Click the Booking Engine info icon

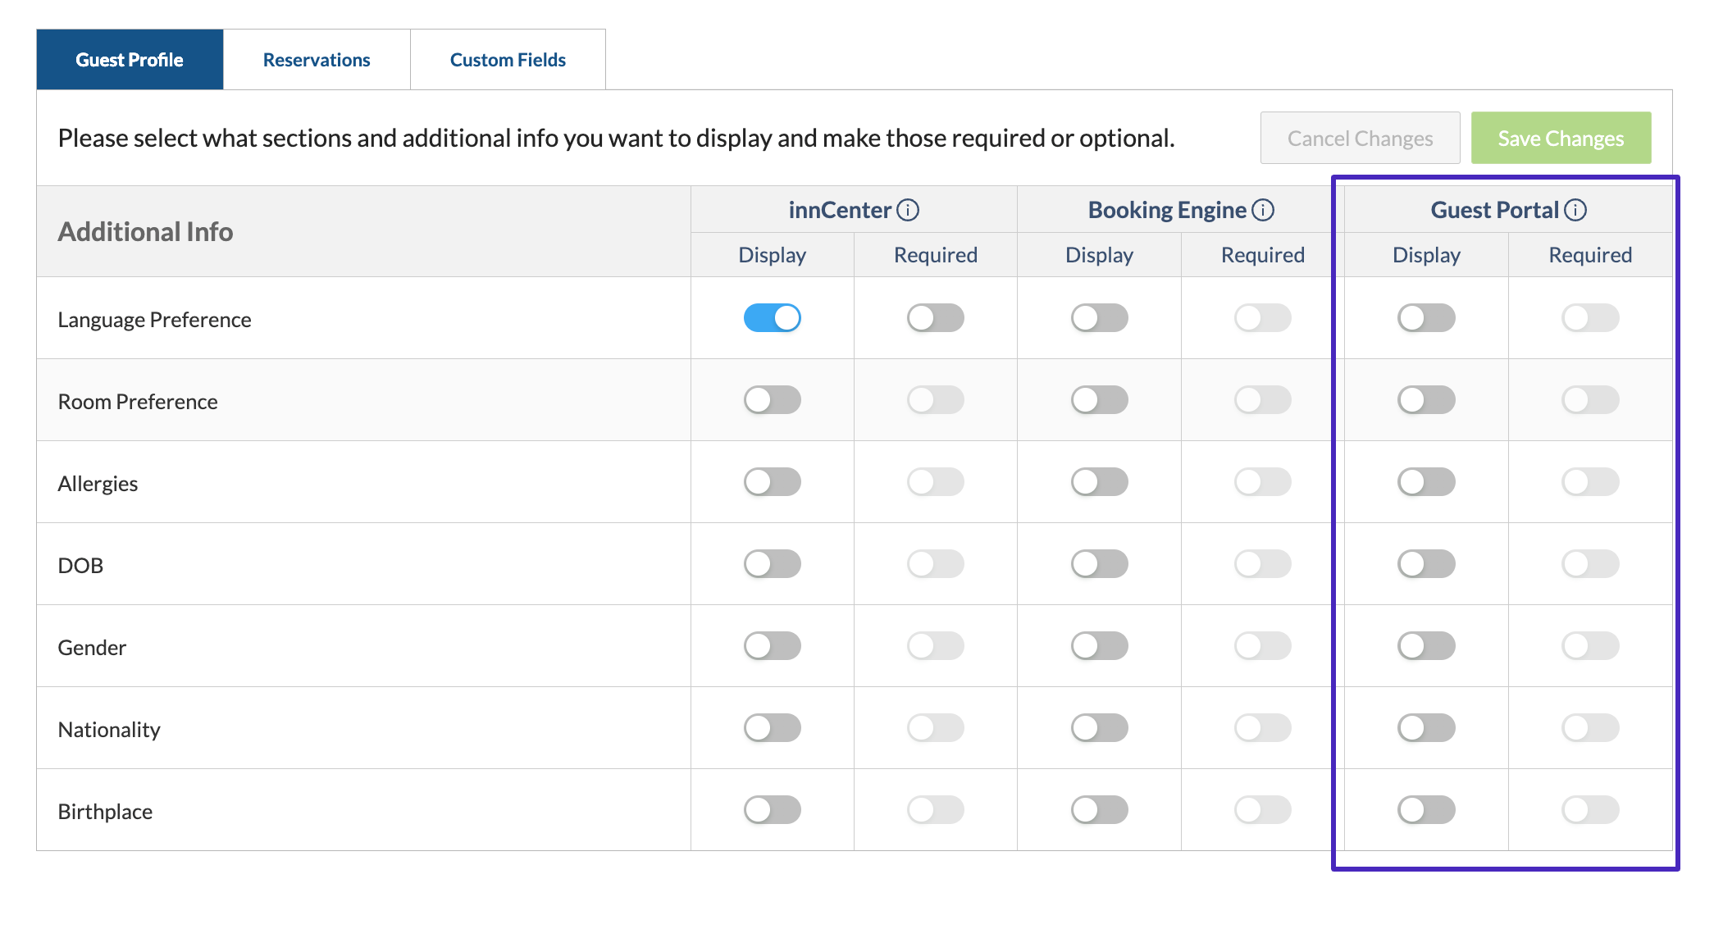point(1264,210)
